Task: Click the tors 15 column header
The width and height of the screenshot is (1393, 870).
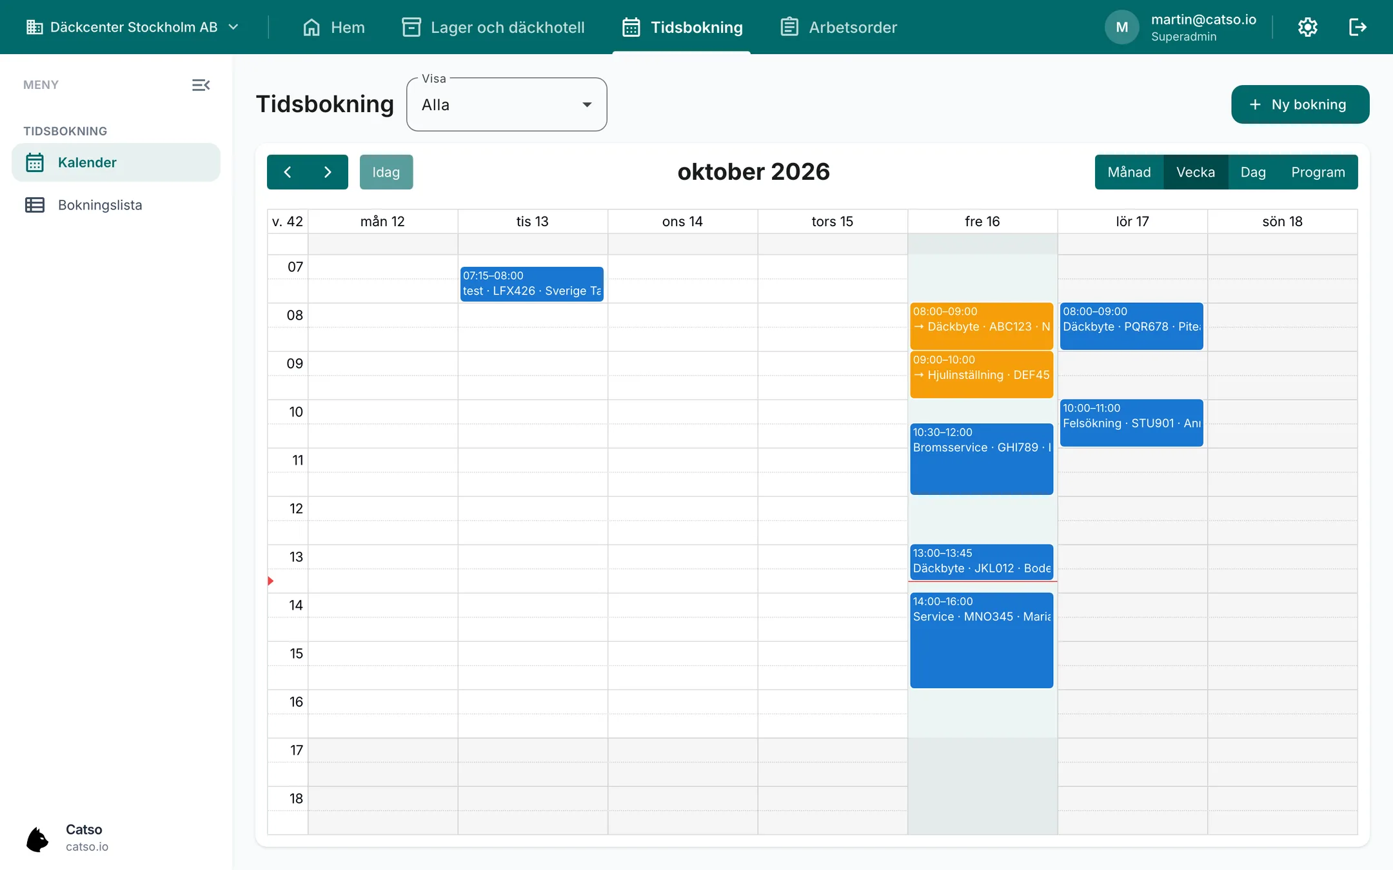Action: click(x=832, y=221)
